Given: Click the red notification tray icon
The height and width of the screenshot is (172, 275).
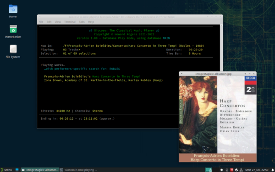Looking at the screenshot, I should (x=231, y=170).
